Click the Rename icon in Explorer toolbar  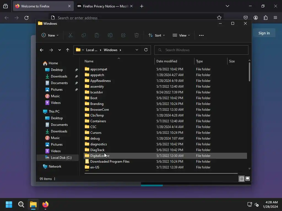coord(110,35)
